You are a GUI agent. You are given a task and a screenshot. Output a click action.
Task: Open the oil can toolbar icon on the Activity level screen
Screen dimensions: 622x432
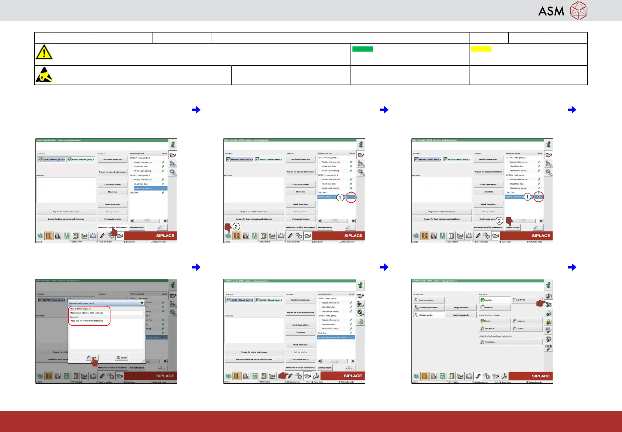tap(496, 376)
